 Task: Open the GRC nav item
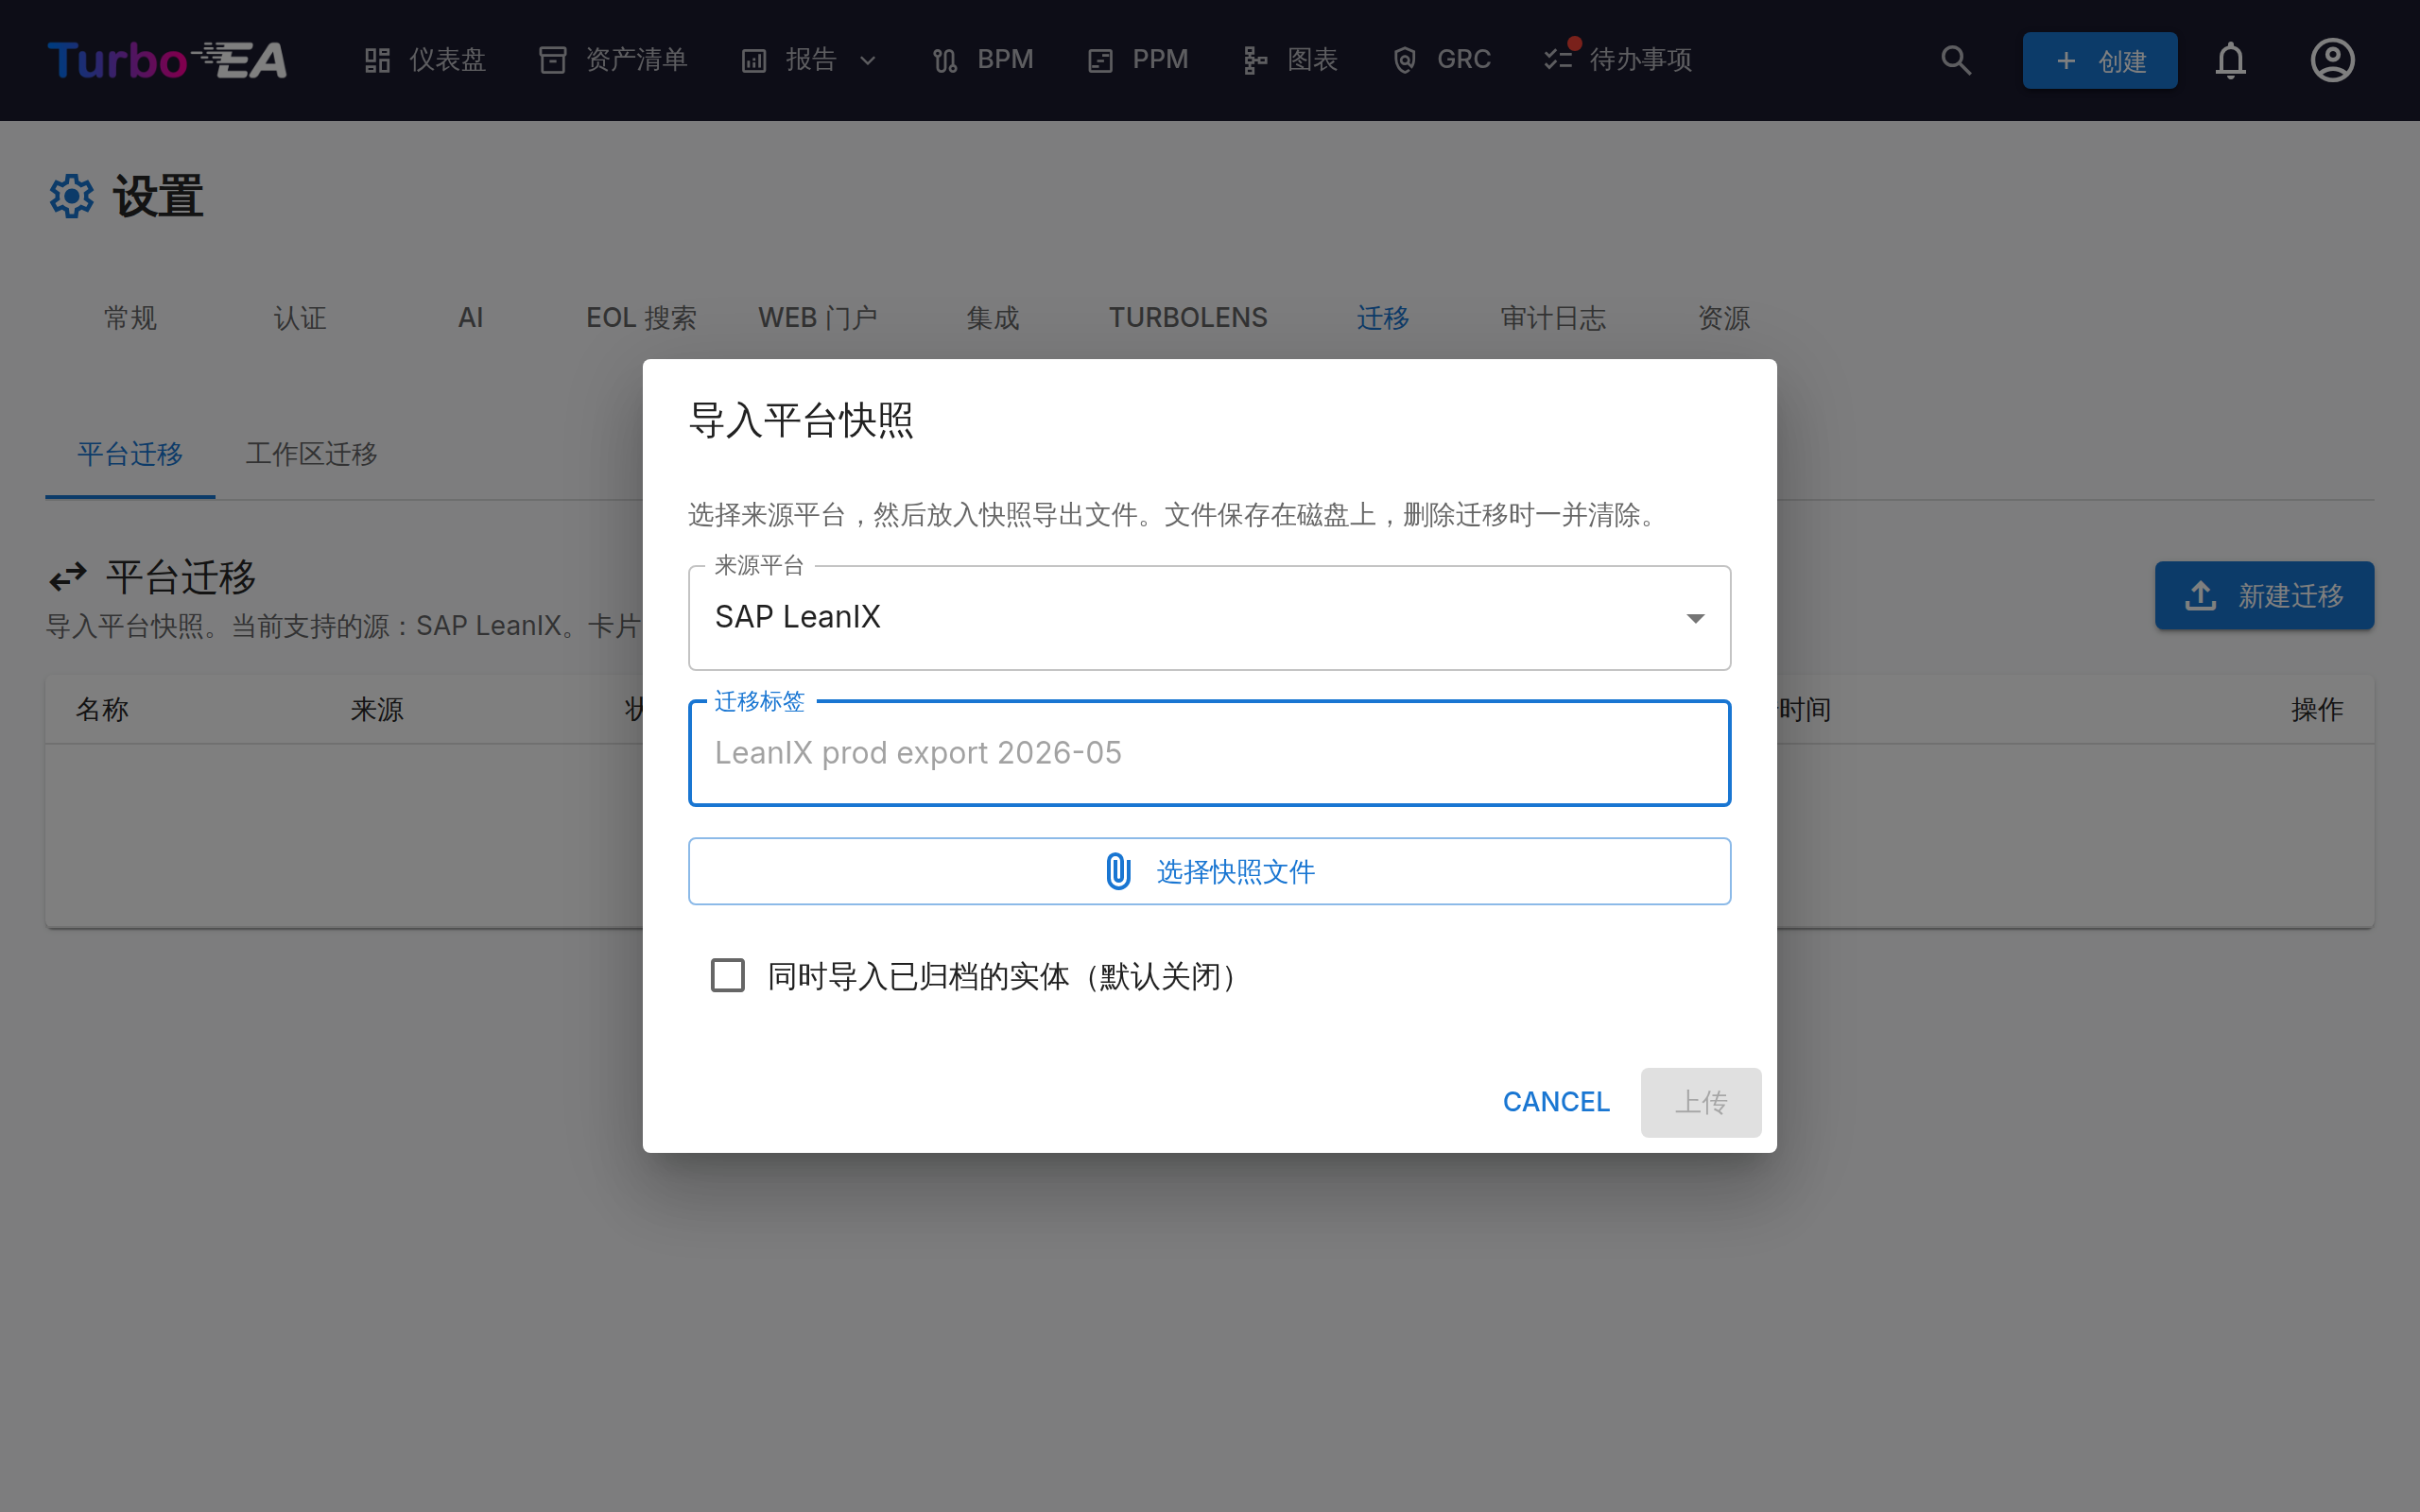coord(1441,60)
